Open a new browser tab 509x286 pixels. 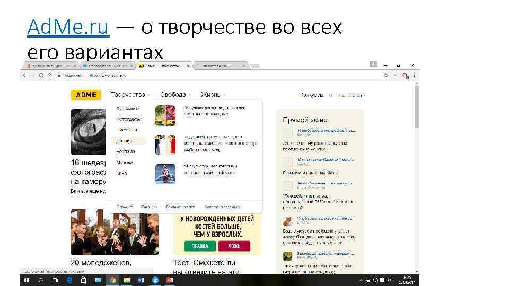point(255,66)
